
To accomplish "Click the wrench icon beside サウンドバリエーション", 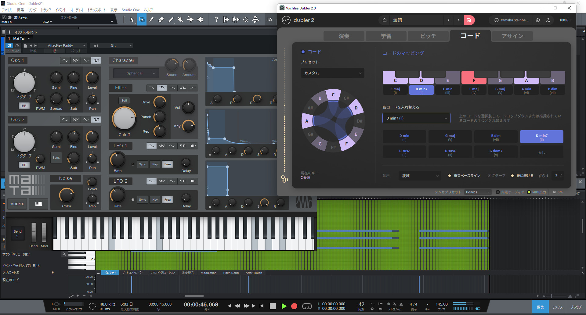I will [x=64, y=254].
